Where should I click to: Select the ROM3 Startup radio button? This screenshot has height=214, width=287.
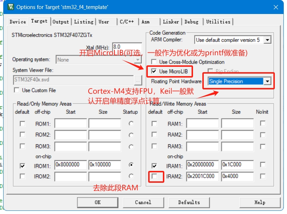(x=131, y=146)
